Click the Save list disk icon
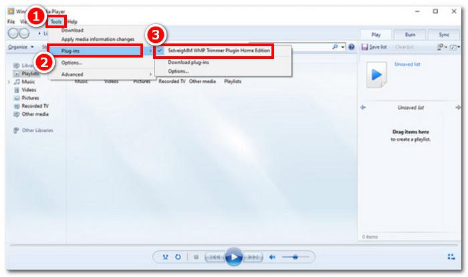468x277 pixels. 364,47
